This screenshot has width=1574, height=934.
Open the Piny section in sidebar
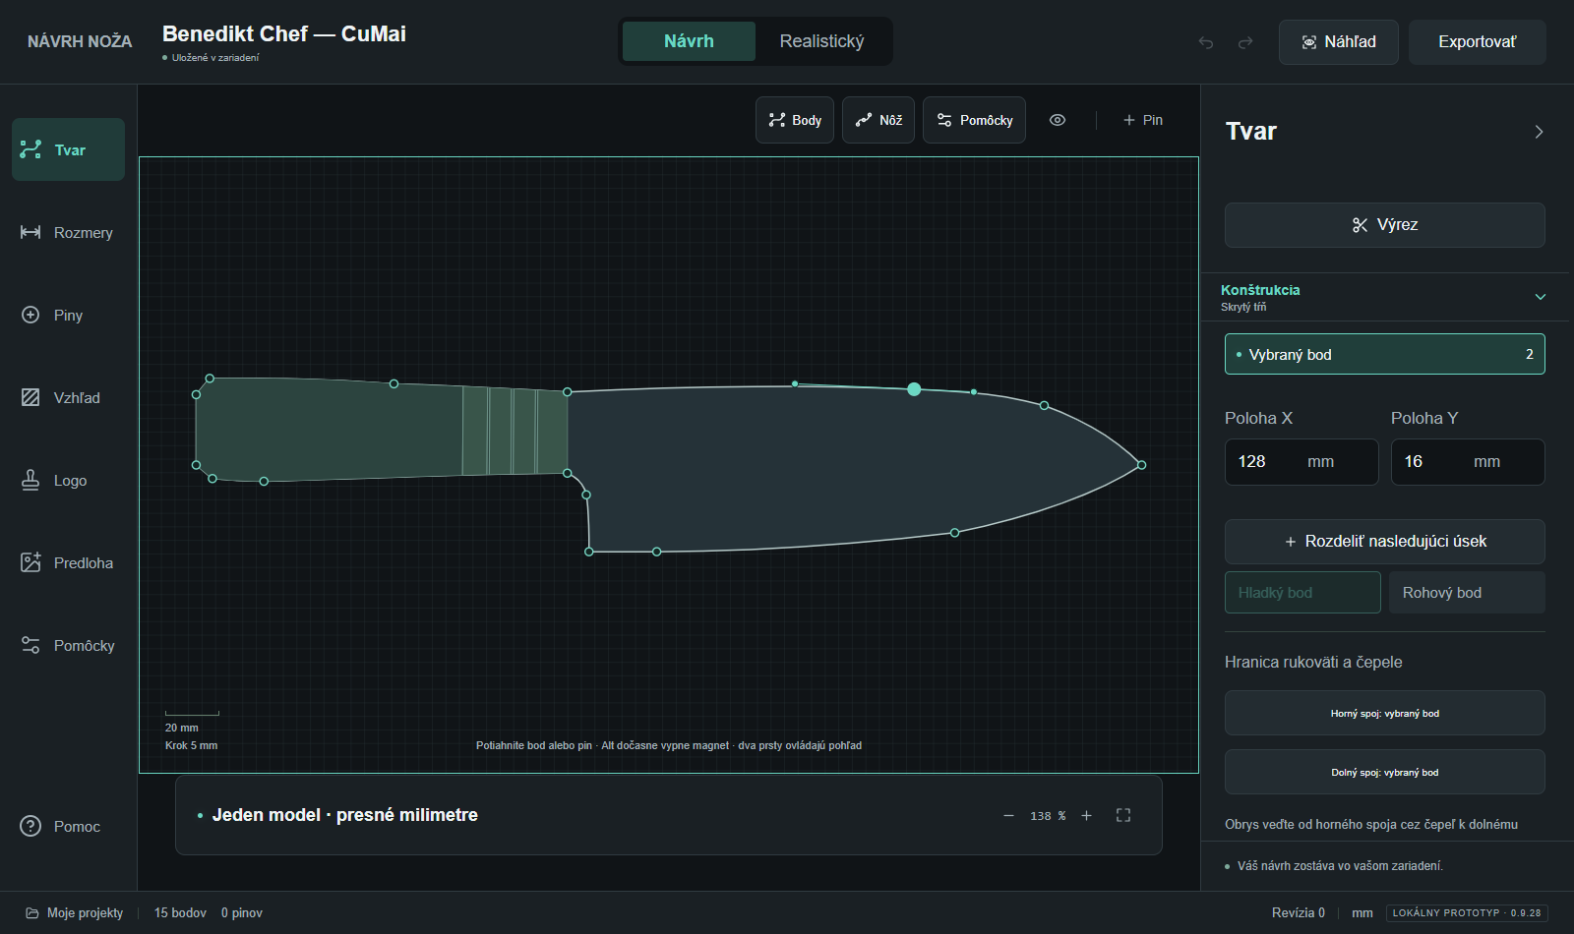(x=68, y=315)
